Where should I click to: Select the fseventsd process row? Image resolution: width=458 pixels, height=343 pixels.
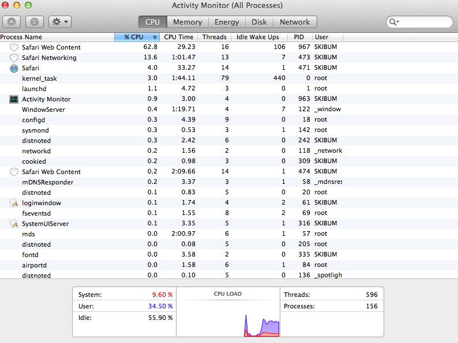(229, 213)
